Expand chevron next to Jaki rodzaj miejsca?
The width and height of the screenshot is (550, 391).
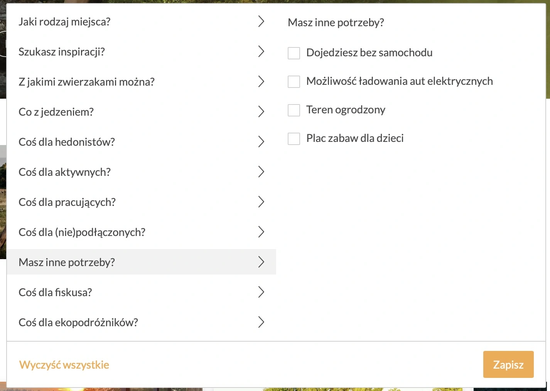point(261,22)
